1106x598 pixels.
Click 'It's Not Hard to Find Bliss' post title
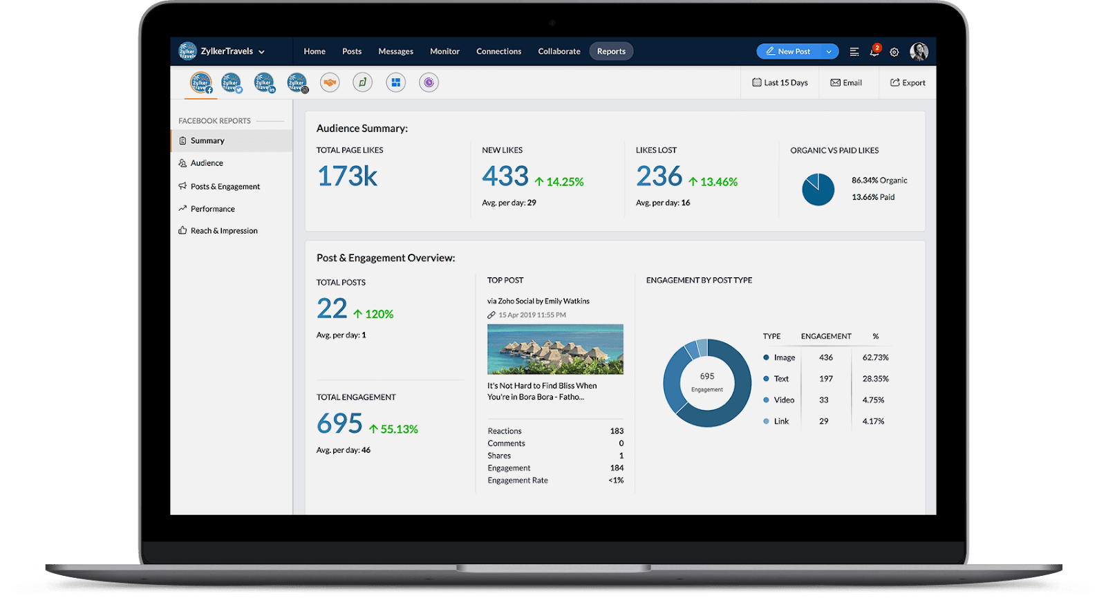pos(542,391)
